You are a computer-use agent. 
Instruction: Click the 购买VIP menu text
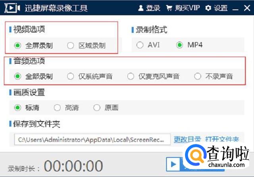(x=187, y=8)
